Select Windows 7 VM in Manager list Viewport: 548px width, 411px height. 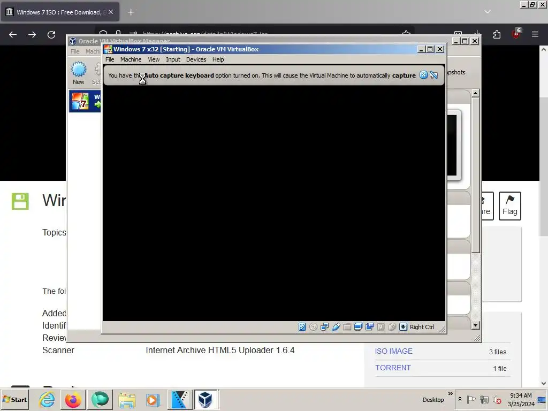(x=86, y=101)
